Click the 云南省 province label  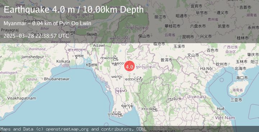click(x=170, y=35)
